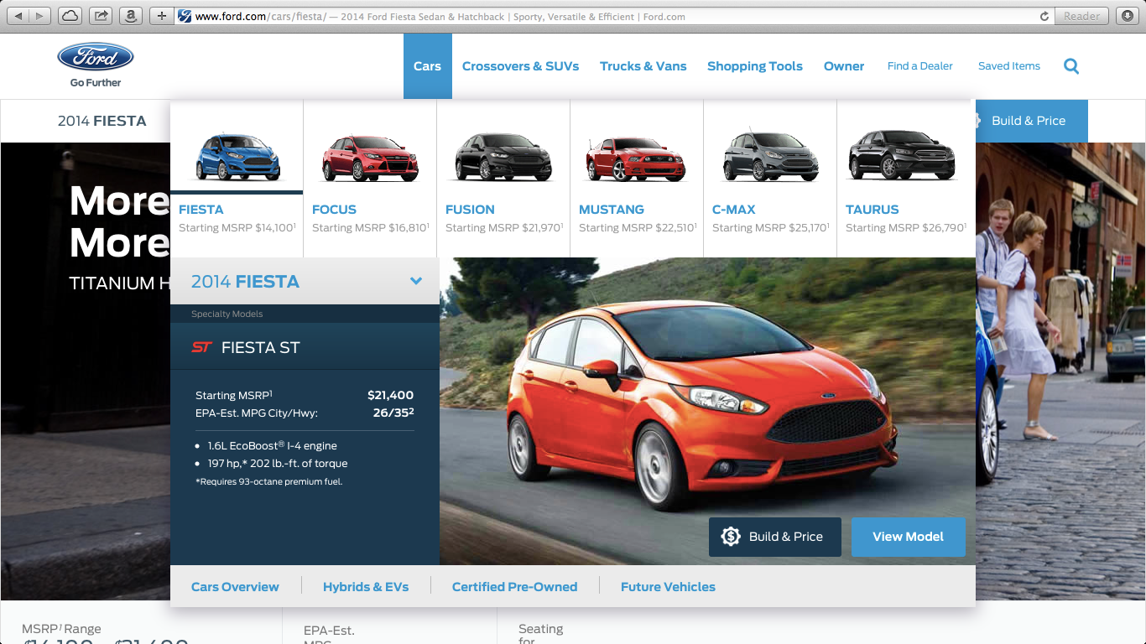Click the View Model button
Image resolution: width=1146 pixels, height=644 pixels.
click(x=909, y=537)
